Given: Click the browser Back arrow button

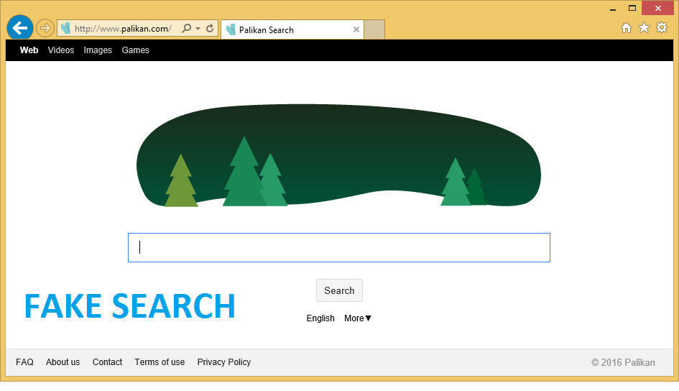Looking at the screenshot, I should coord(20,28).
